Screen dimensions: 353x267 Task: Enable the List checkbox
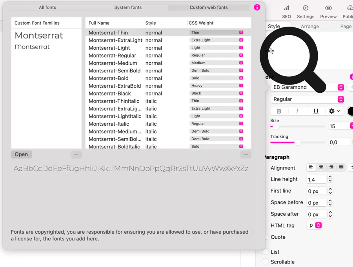(x=266, y=252)
